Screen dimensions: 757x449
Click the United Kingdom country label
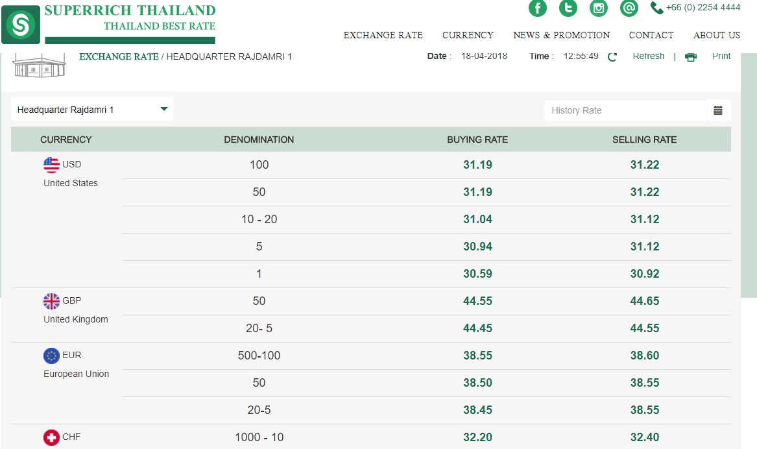(x=76, y=319)
